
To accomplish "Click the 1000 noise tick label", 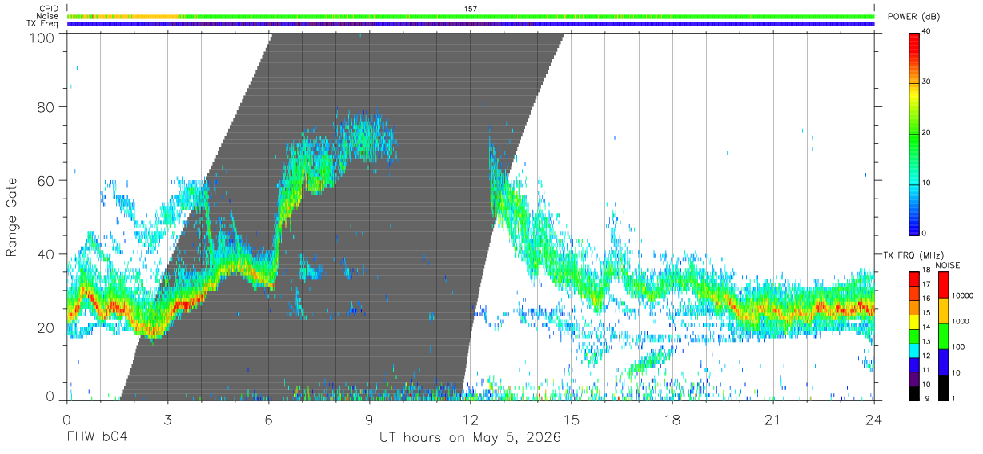I will coord(960,322).
